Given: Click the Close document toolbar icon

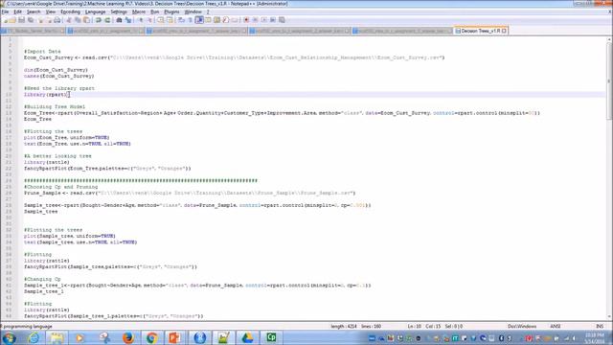Looking at the screenshot, I should point(40,20).
